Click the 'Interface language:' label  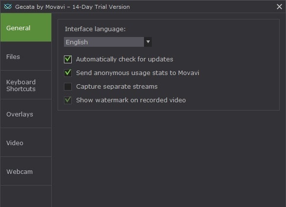95,29
